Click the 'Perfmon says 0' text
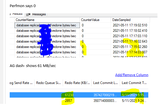158x105 pixels. [x=23, y=6]
